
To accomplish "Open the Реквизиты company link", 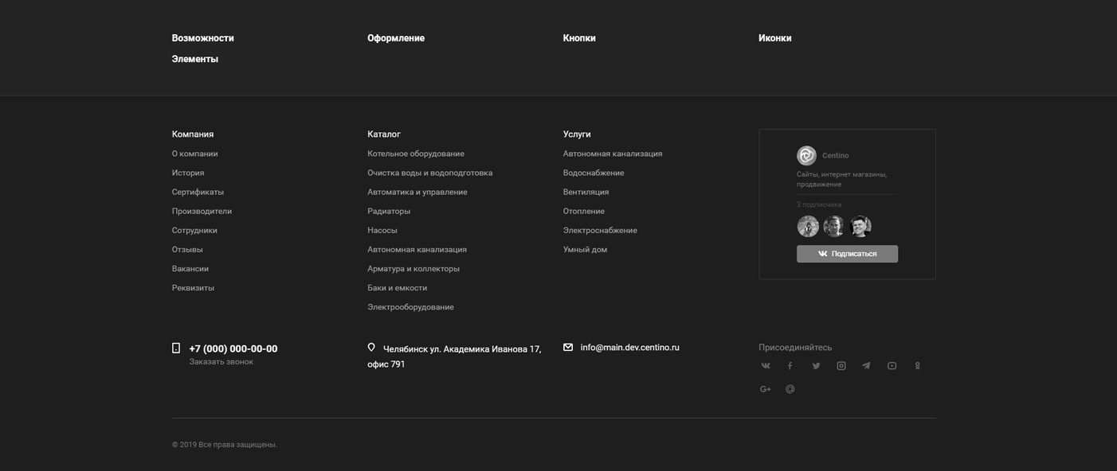I will coord(193,288).
